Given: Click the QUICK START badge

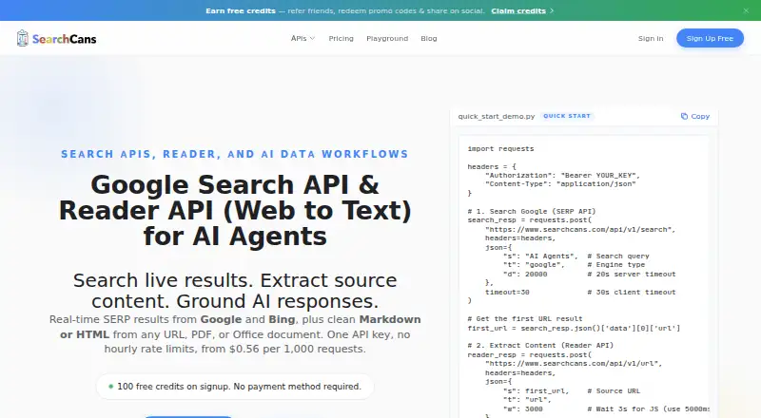Looking at the screenshot, I should 567,116.
